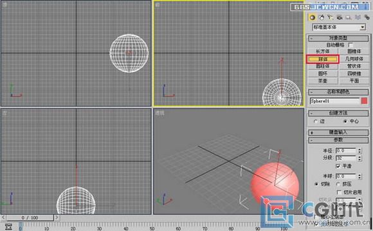The image size is (373, 231).
Task: Enable the 切片启用 slice checkbox
Action: pyautogui.click(x=339, y=192)
